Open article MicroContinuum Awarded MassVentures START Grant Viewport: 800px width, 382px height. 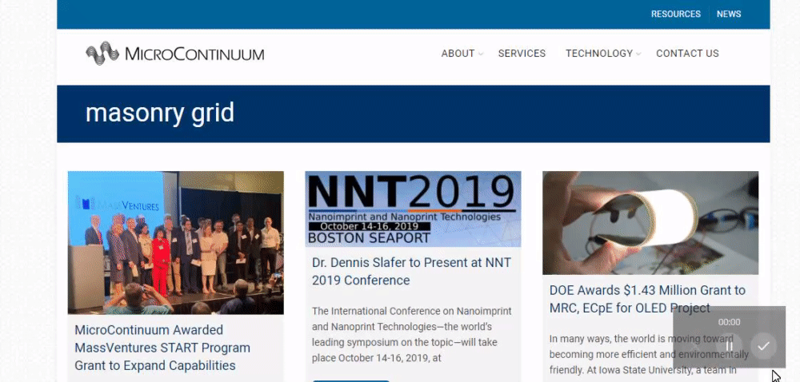[162, 348]
